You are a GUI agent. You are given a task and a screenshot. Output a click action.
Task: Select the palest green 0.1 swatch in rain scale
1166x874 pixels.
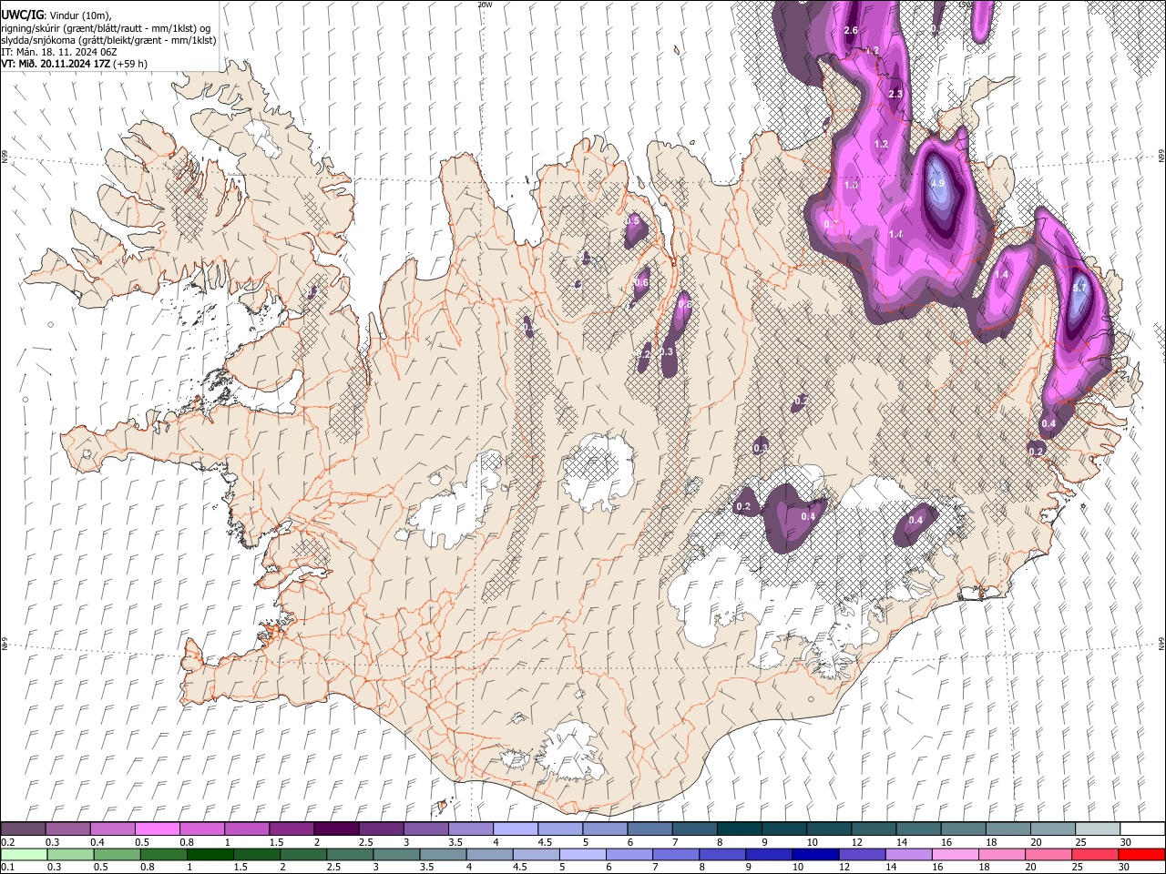(x=24, y=854)
